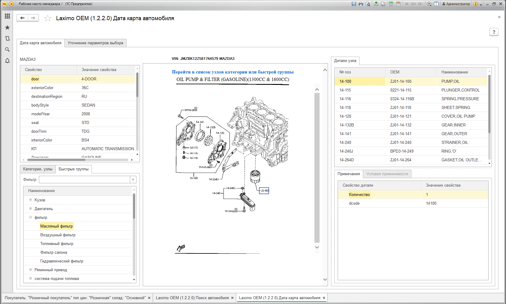Click the get link icon with green arrow
Screen dimensions: 506x304
376,4
